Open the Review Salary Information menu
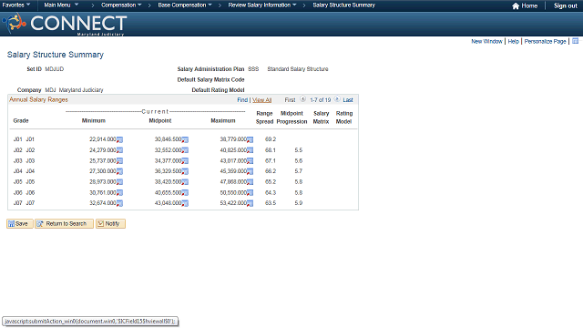 point(262,5)
